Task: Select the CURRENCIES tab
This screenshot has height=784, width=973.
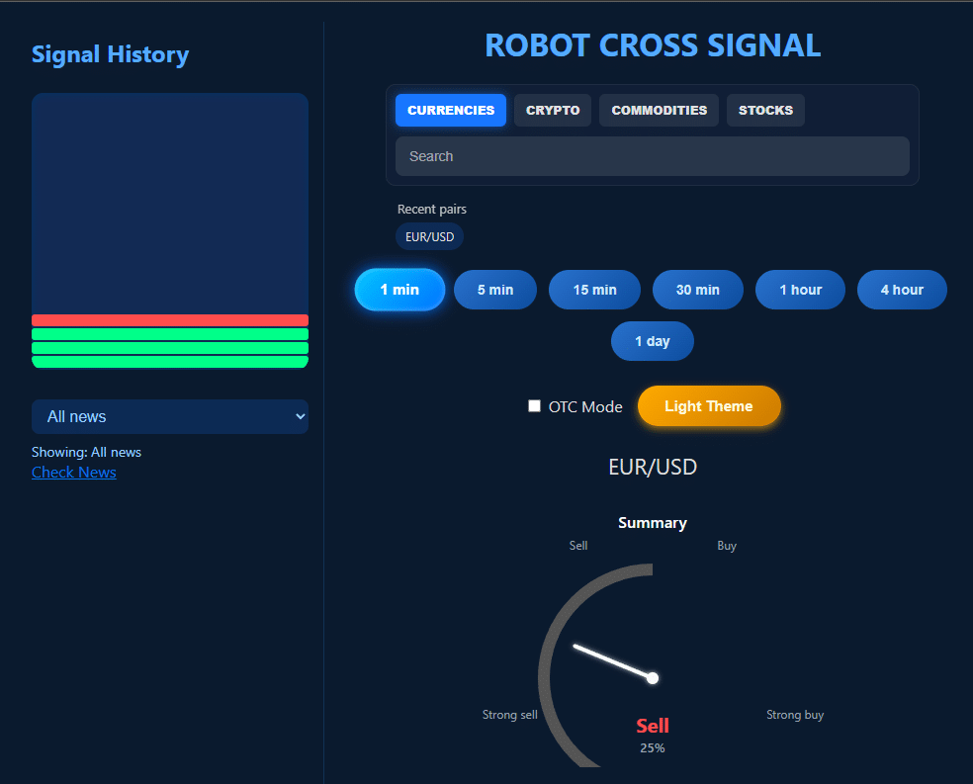Action: [450, 110]
